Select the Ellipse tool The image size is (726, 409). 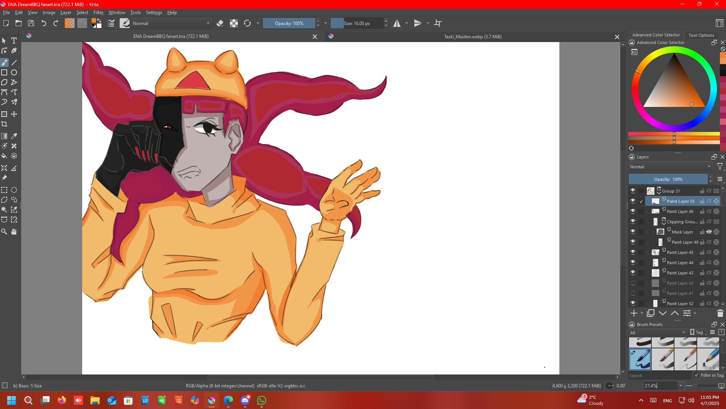click(14, 72)
